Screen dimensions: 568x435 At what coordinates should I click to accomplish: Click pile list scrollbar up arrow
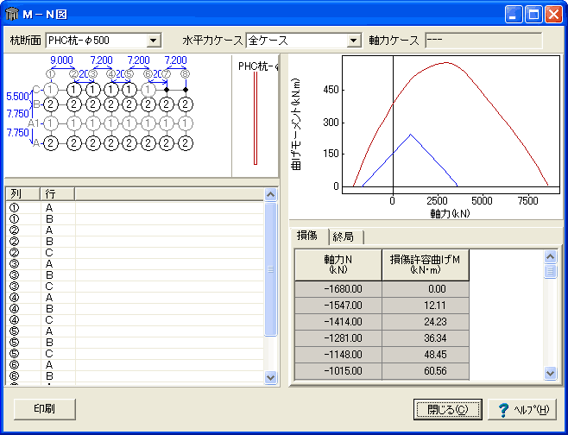click(270, 195)
